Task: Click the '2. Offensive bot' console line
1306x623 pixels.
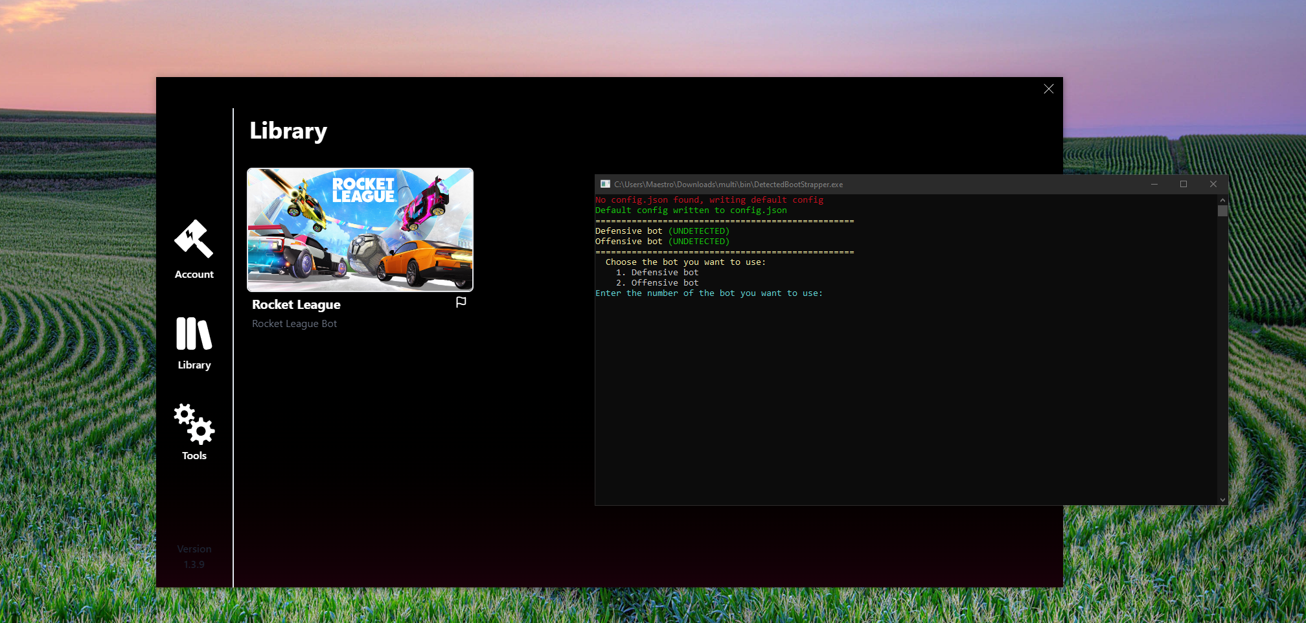Action: coord(657,283)
